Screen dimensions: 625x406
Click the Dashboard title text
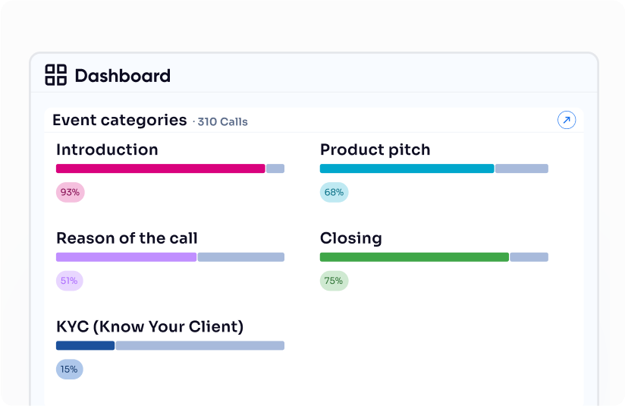point(122,76)
